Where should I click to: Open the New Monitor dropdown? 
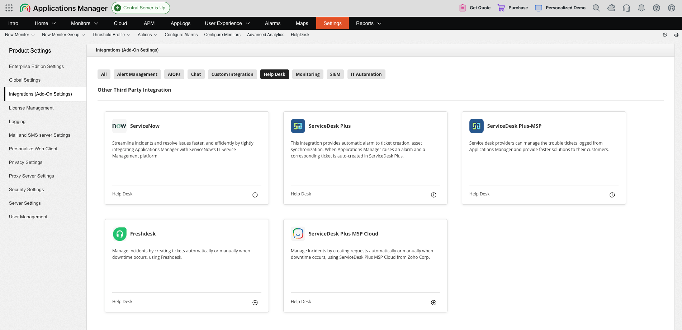tap(20, 35)
